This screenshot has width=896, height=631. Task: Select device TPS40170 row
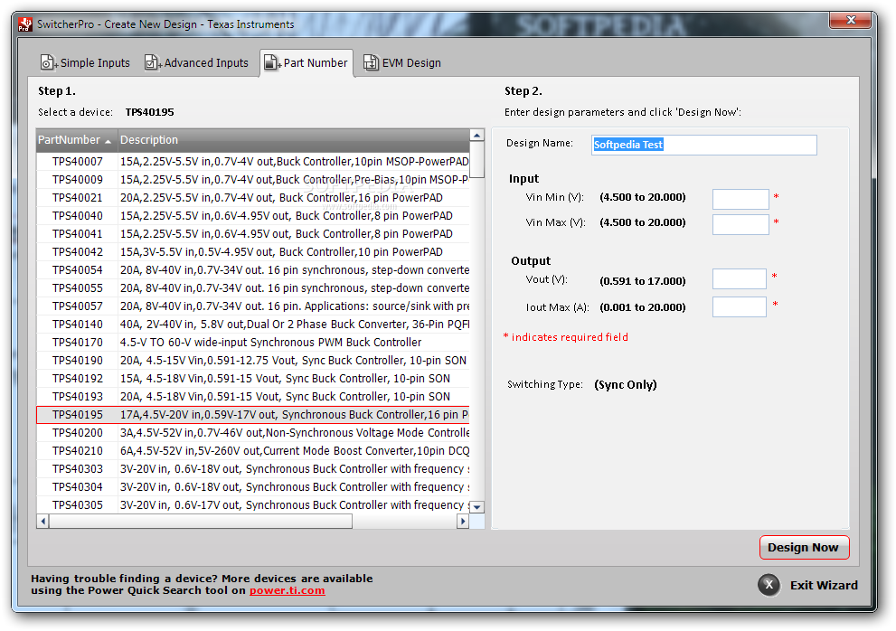pos(252,343)
